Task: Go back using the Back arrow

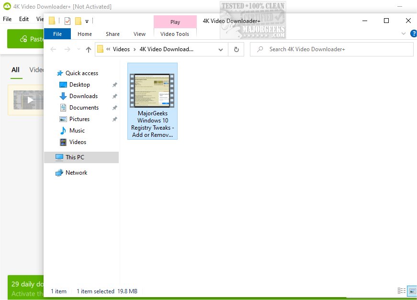Action: pyautogui.click(x=54, y=49)
